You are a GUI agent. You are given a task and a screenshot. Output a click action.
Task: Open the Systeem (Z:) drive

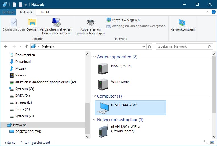[x=22, y=116]
